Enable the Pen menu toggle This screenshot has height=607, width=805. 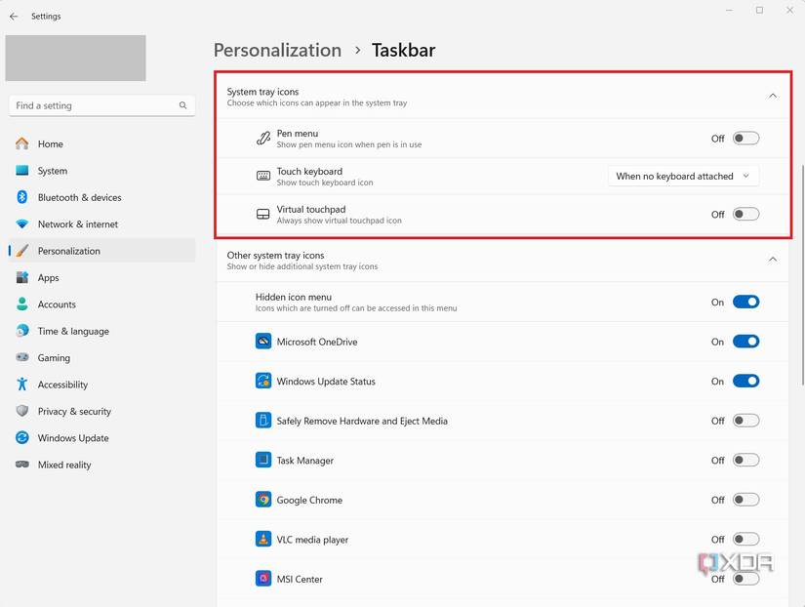(745, 139)
